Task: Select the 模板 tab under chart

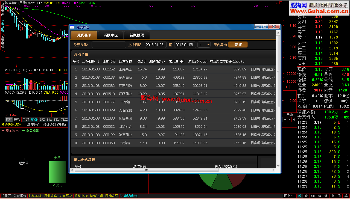Action: pyautogui.click(x=17, y=120)
